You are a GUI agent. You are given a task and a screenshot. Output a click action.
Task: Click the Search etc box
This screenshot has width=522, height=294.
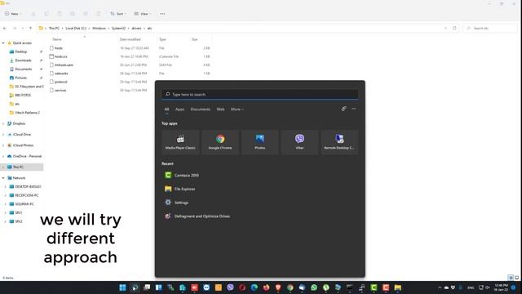(x=490, y=29)
